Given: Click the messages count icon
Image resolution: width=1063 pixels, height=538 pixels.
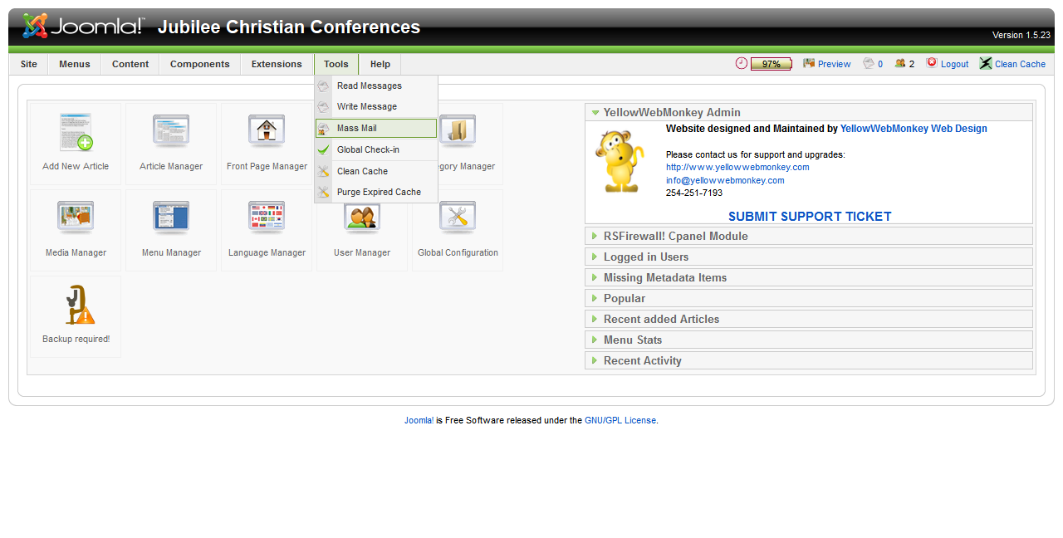Looking at the screenshot, I should pyautogui.click(x=869, y=63).
